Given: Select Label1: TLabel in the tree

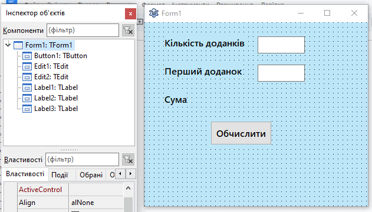Looking at the screenshot, I should click(56, 88).
